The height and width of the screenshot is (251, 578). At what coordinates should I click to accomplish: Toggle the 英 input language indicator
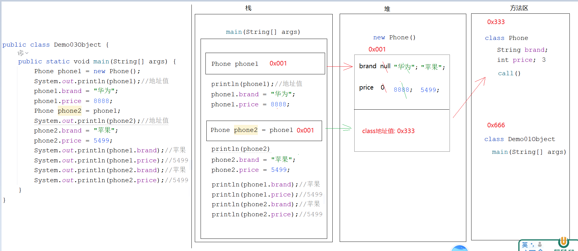point(525,245)
